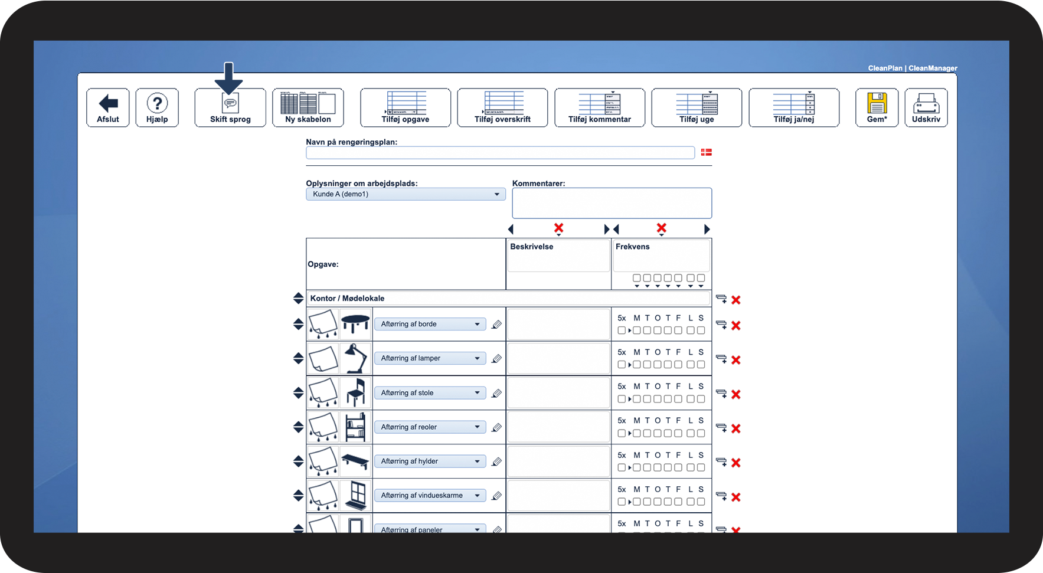
Task: Open the Kunde A (demo1) workplace dropdown
Action: click(x=406, y=194)
